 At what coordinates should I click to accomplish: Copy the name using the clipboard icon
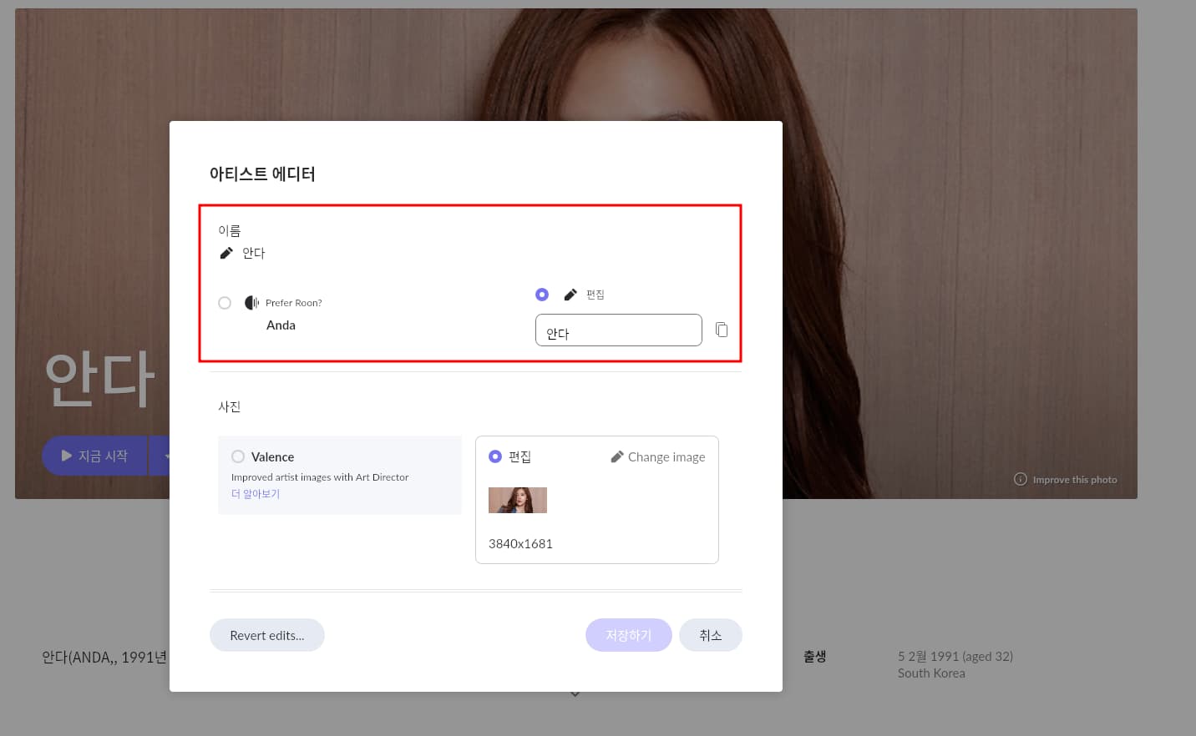pyautogui.click(x=722, y=330)
